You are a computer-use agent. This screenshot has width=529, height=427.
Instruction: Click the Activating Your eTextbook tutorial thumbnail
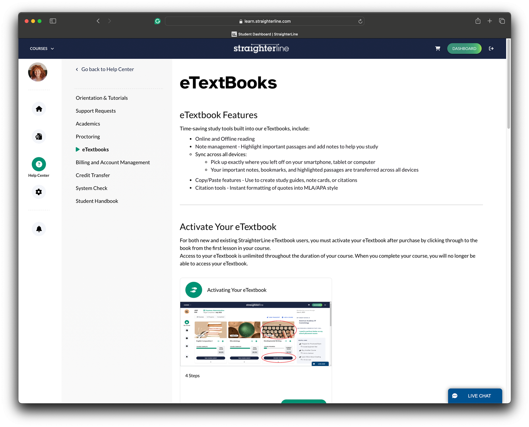(x=256, y=334)
